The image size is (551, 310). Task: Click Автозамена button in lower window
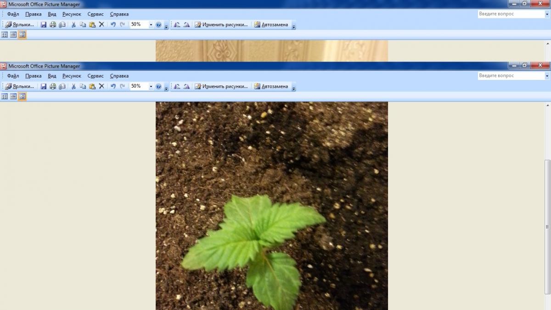click(271, 86)
